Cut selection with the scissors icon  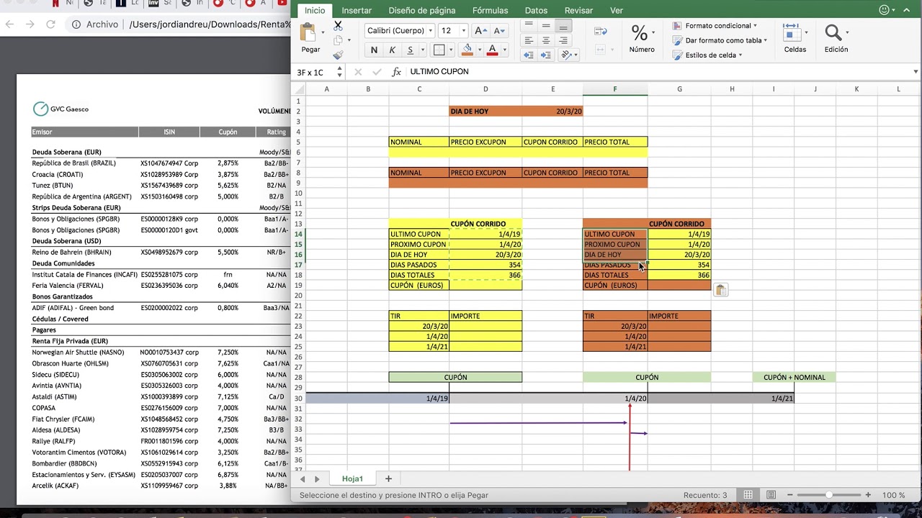coord(338,25)
